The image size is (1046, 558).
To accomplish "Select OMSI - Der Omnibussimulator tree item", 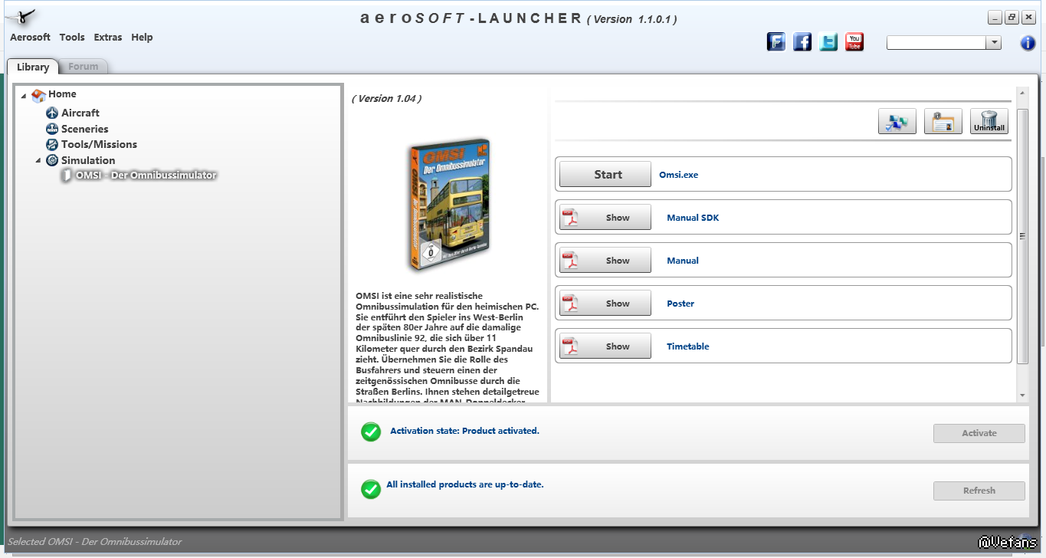I will tap(146, 176).
